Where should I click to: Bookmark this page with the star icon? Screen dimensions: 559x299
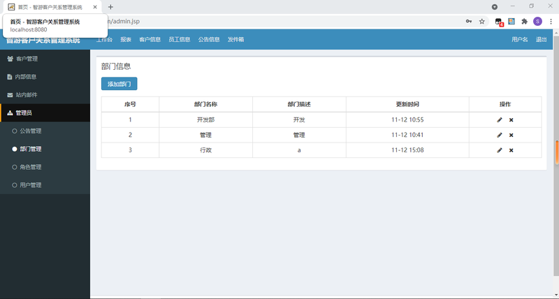click(x=482, y=22)
